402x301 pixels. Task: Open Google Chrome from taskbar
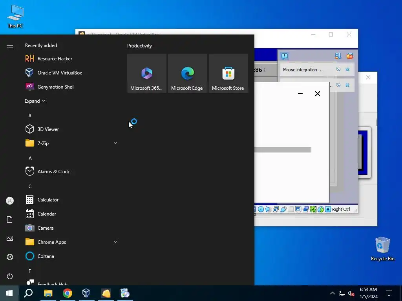click(x=67, y=293)
